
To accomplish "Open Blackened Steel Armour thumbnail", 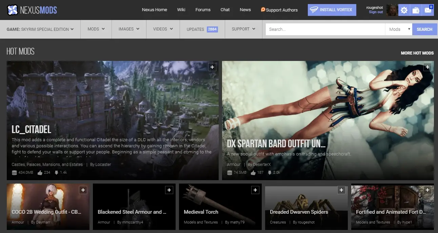I will pos(134,207).
